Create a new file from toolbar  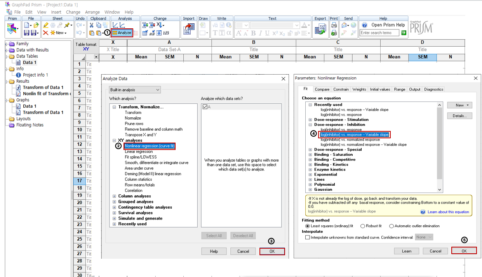(x=27, y=25)
